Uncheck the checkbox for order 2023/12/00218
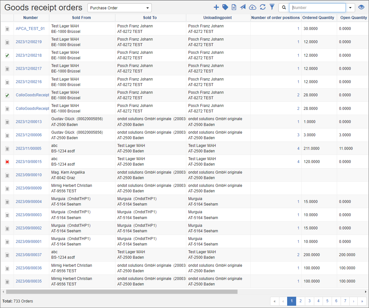The image size is (369, 308). pos(7,55)
